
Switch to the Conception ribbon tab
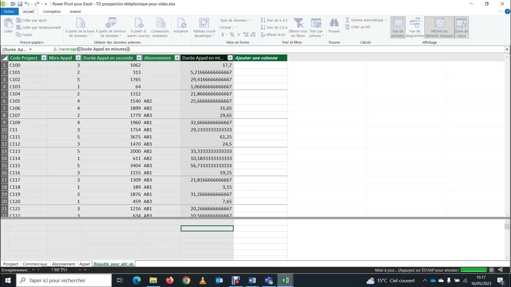[x=52, y=12]
